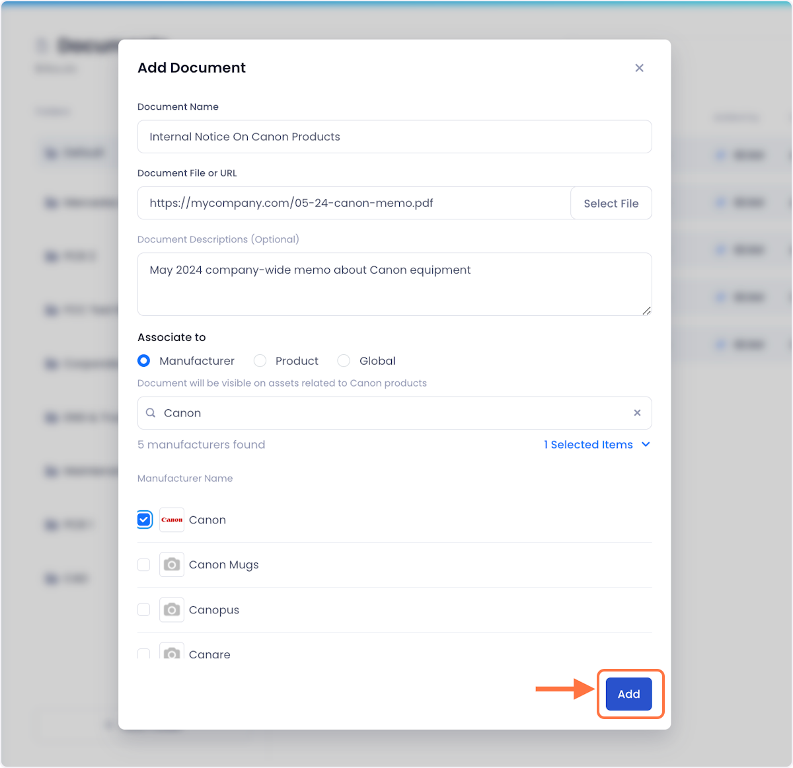The width and height of the screenshot is (793, 768).
Task: Check the Canopus checkbox
Action: click(143, 609)
